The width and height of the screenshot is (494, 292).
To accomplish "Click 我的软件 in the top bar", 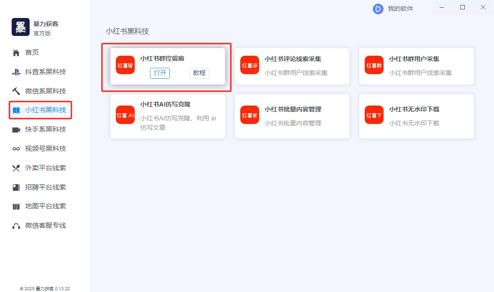I will click(400, 9).
